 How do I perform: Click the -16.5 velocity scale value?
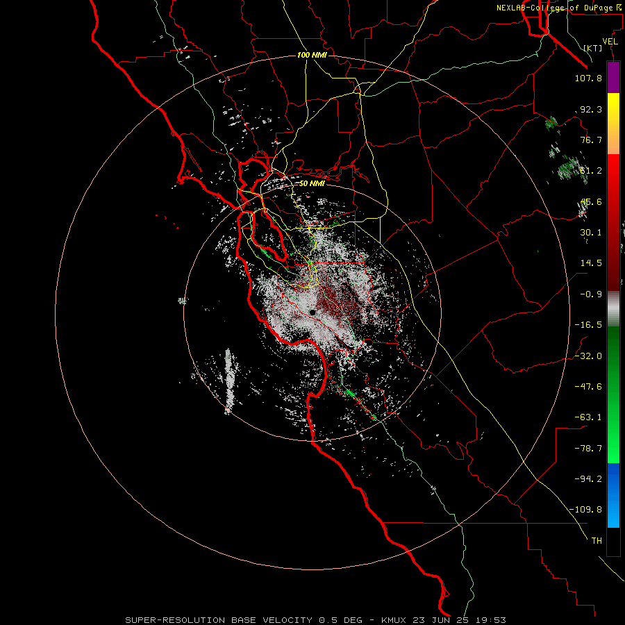(588, 325)
